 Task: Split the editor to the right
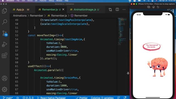click(x=117, y=9)
